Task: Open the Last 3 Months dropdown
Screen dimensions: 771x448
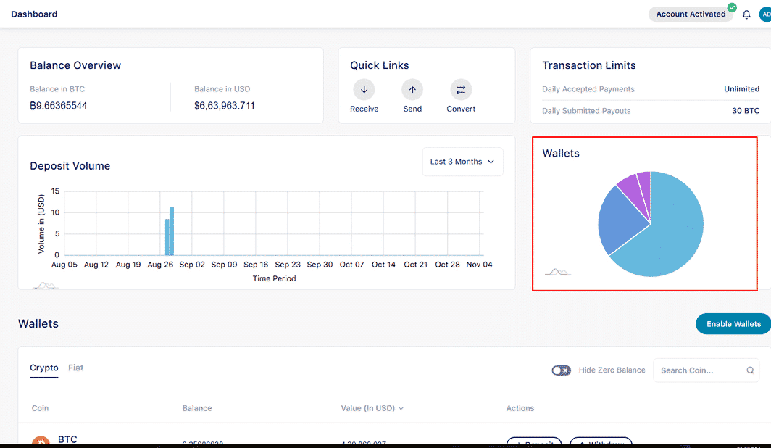Action: click(462, 162)
